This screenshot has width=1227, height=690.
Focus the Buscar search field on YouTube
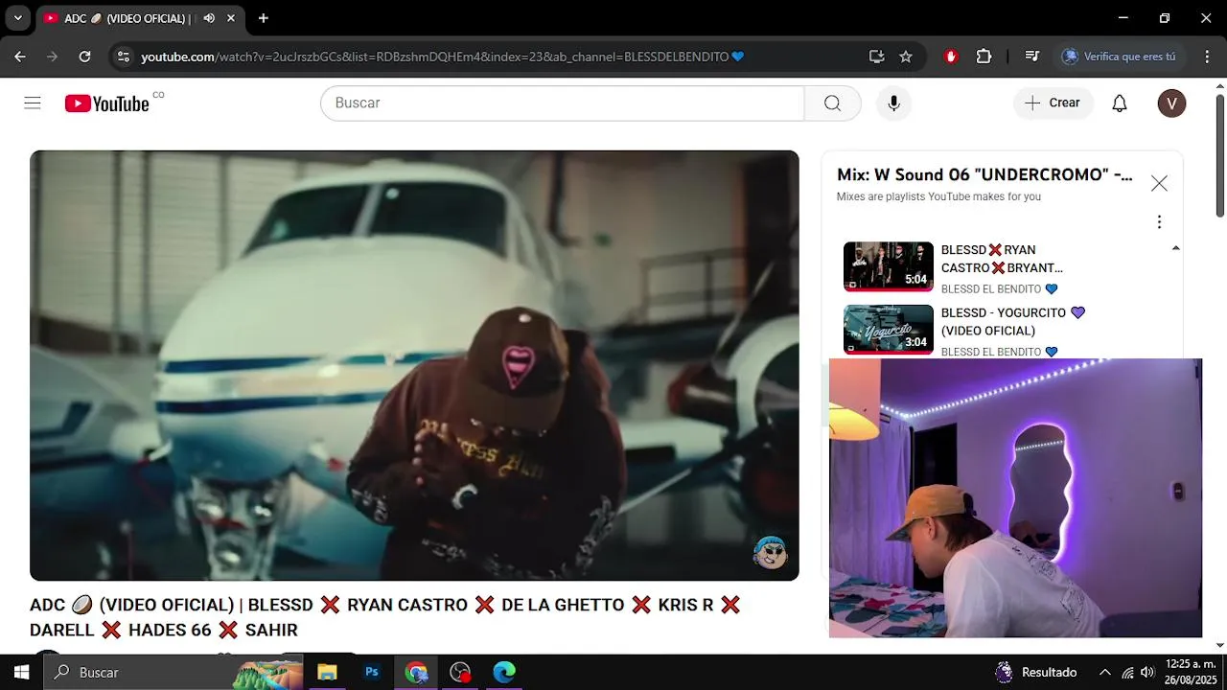pos(562,103)
